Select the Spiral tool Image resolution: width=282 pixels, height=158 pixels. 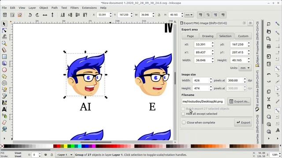coord(4,83)
